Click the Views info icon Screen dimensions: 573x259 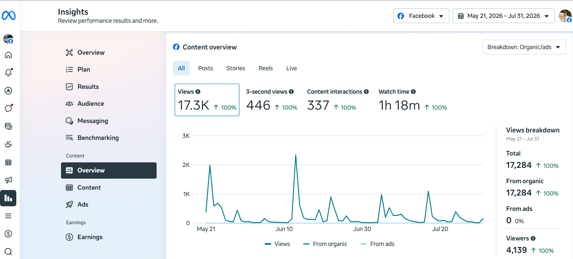tap(198, 92)
